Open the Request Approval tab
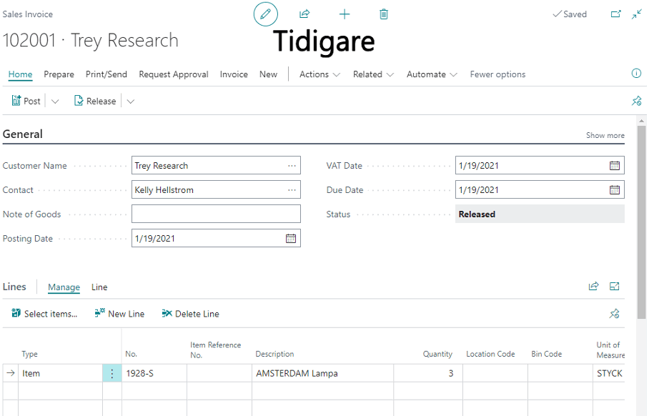This screenshot has width=649, height=416. click(x=174, y=74)
